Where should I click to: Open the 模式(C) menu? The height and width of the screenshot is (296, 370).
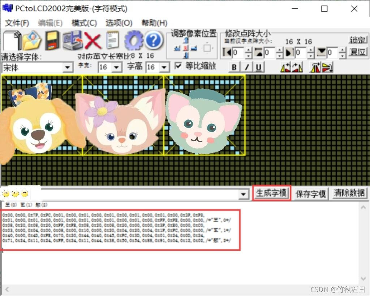(x=84, y=23)
